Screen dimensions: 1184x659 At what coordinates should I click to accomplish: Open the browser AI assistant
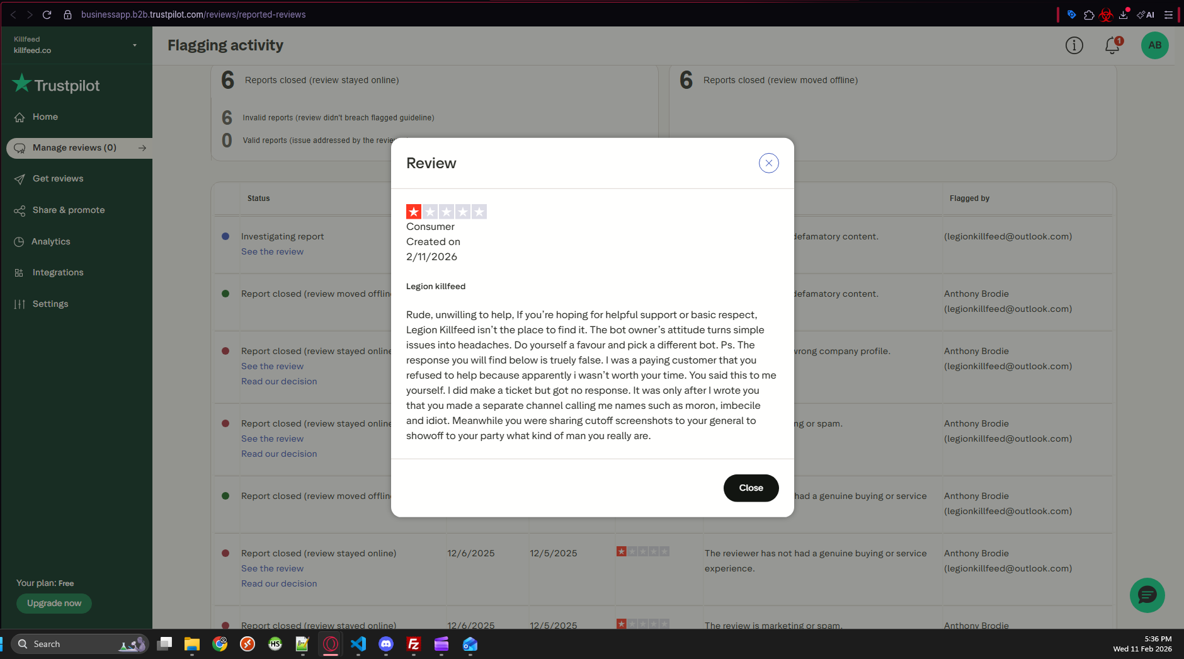pyautogui.click(x=1146, y=14)
